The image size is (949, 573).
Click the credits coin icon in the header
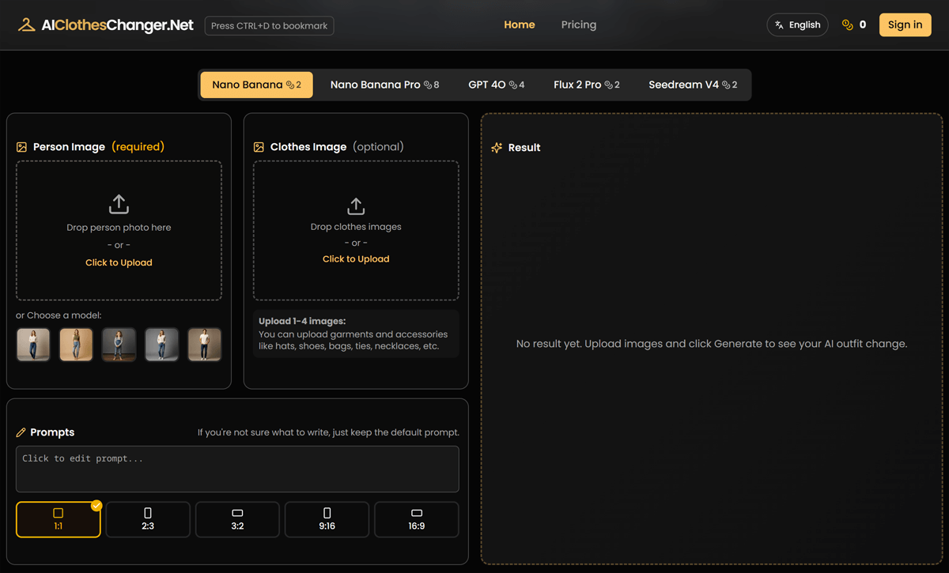point(847,25)
